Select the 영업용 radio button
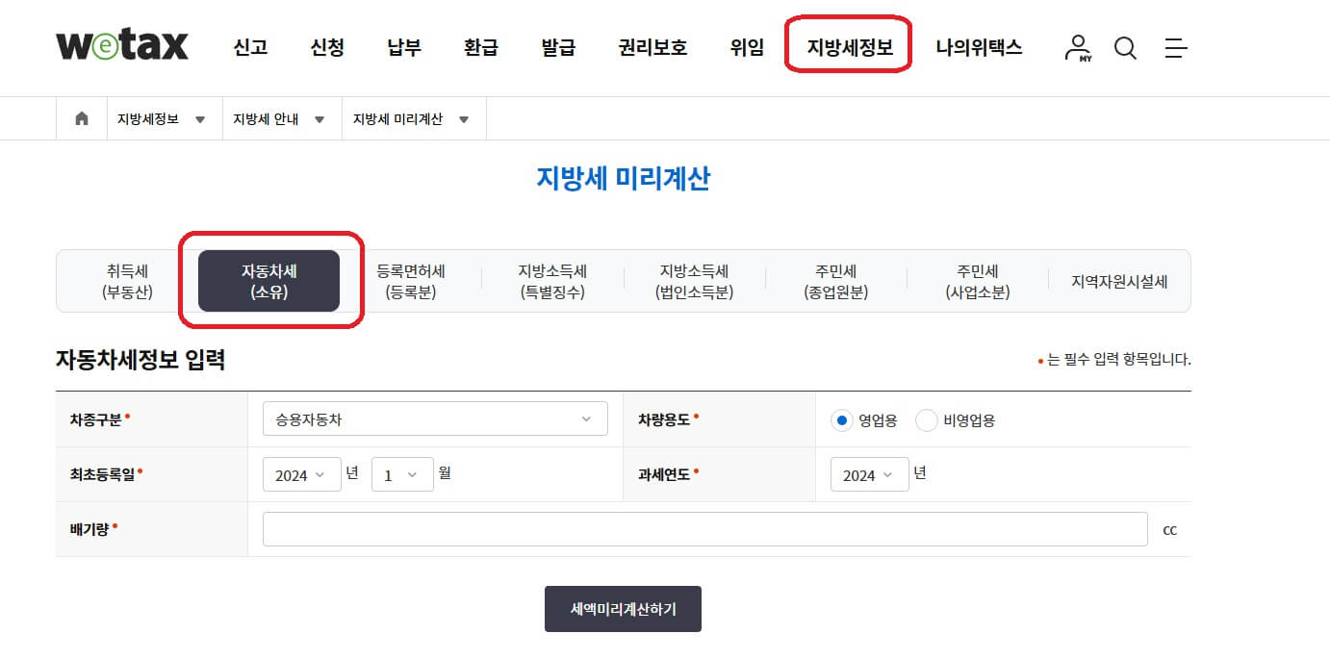Screen dimensions: 1330x659 coord(841,419)
